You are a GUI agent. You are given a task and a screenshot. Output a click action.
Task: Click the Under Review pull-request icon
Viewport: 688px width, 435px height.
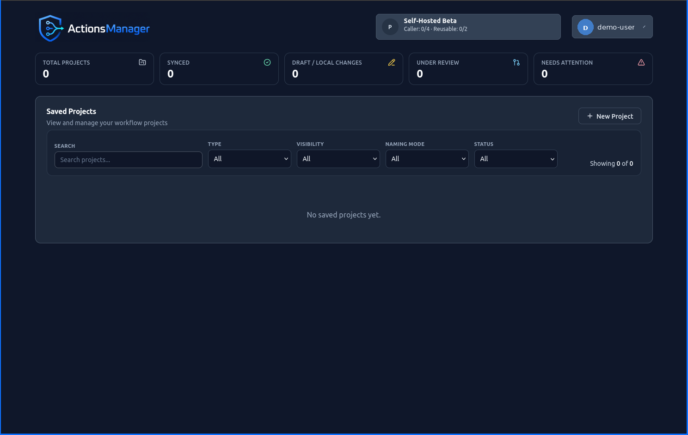[516, 62]
